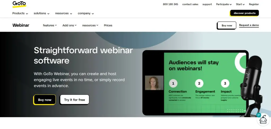Click the green presentation slide image
The height and width of the screenshot is (129, 271).
click(205, 83)
